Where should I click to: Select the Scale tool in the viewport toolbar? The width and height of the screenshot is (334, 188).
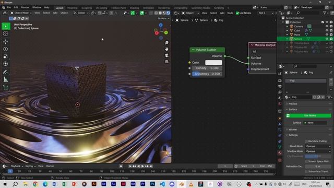[6, 56]
